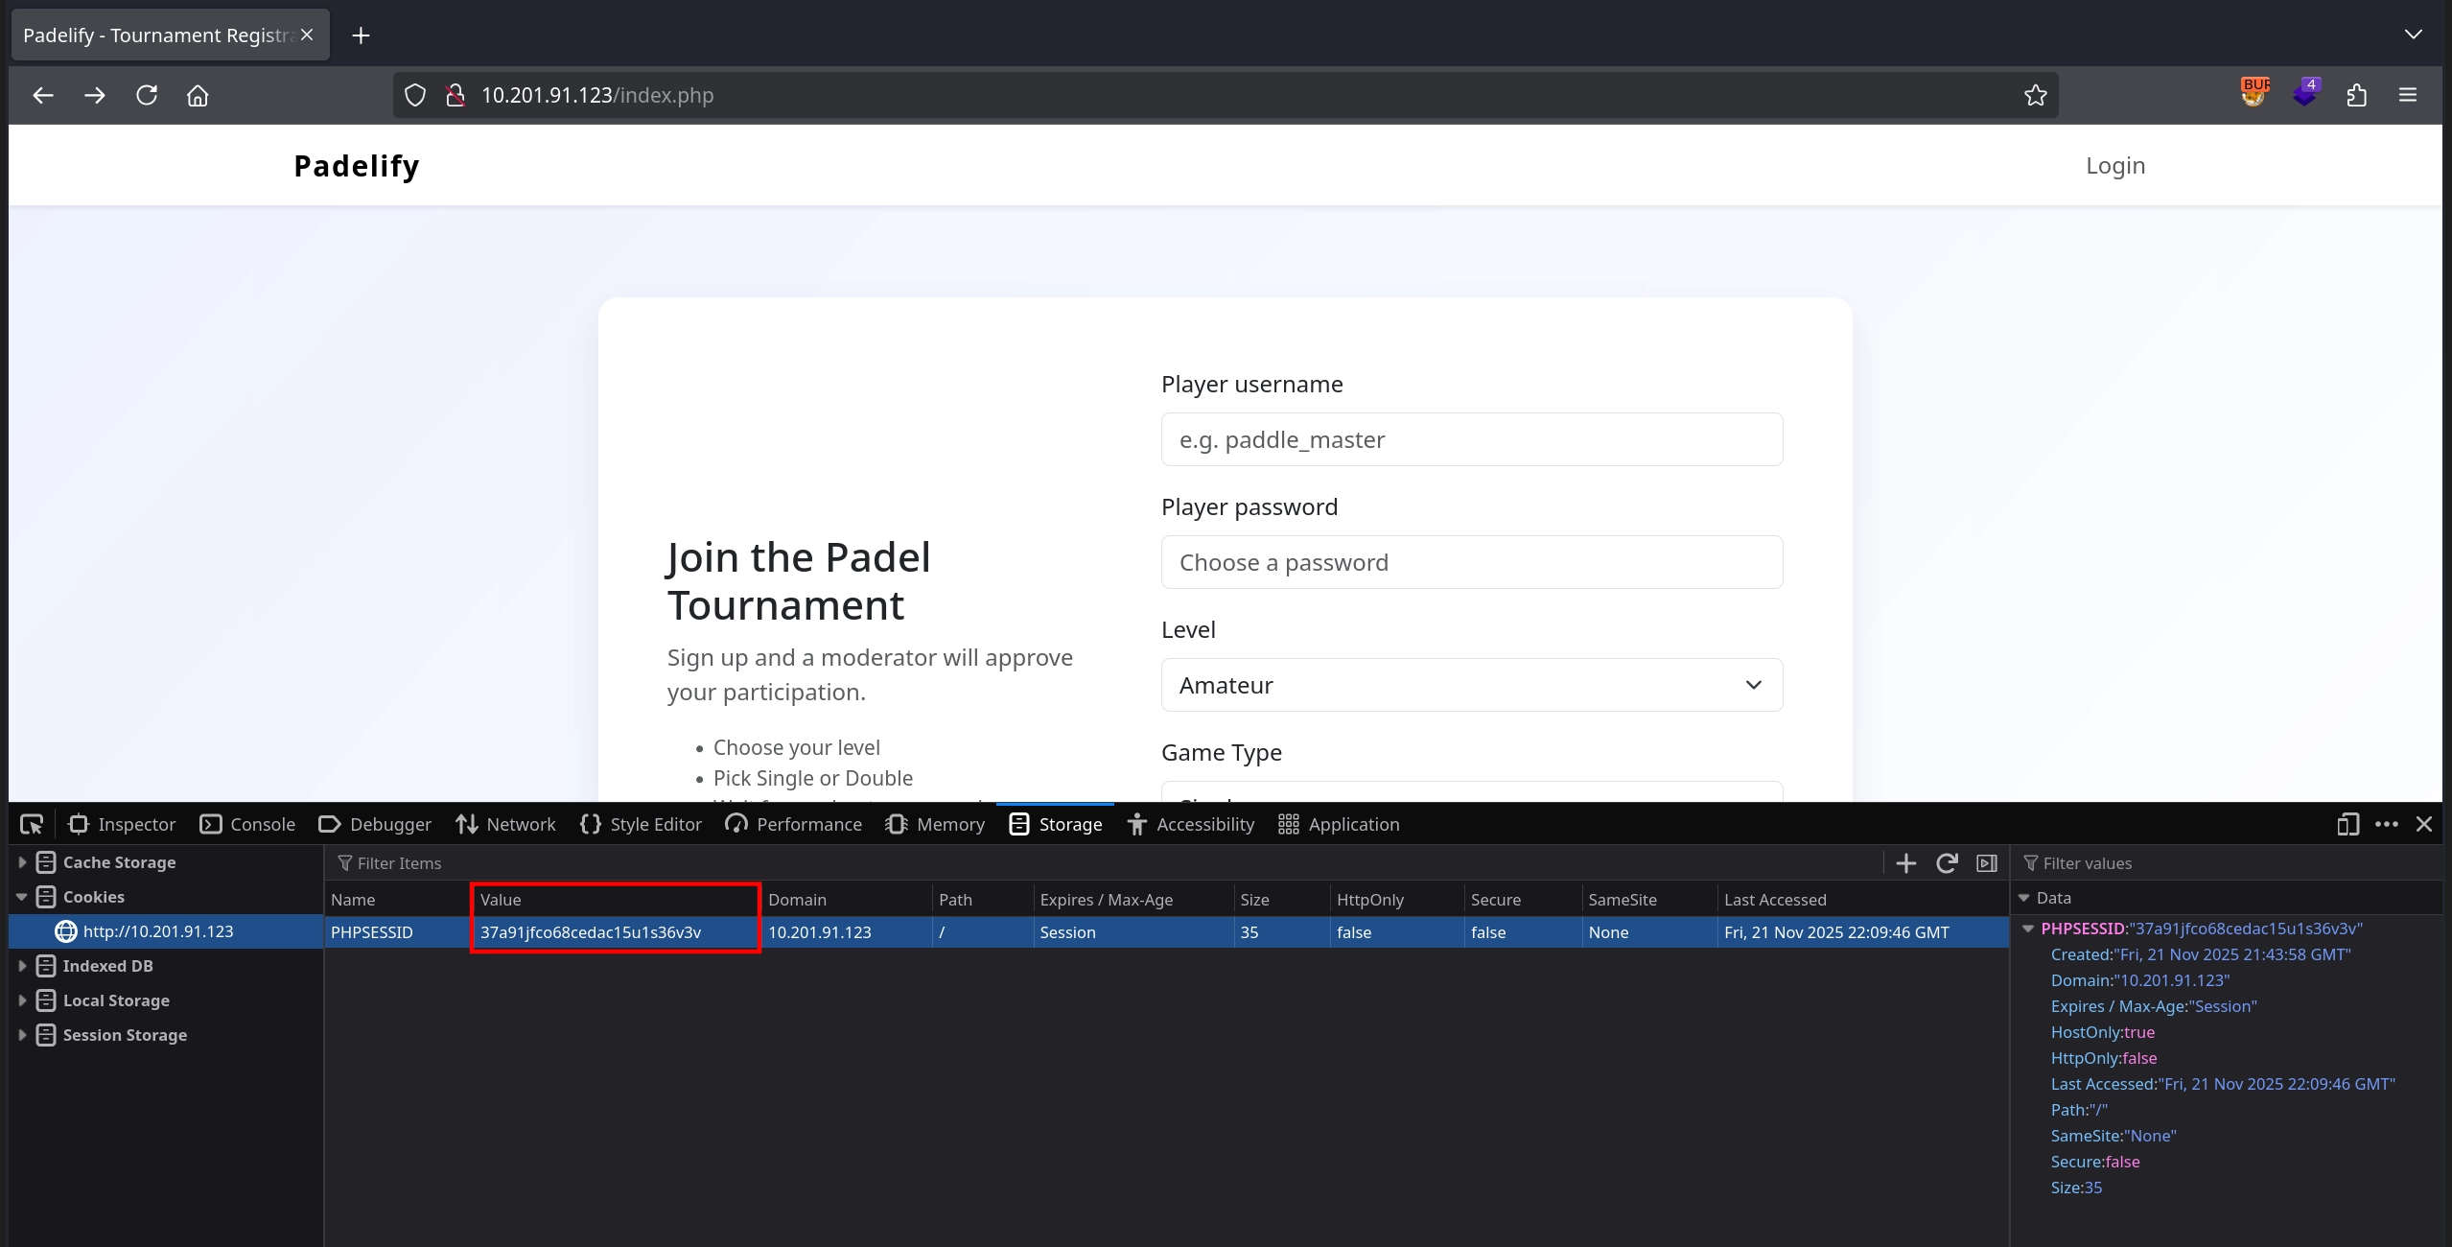Click the element picker icon in DevTools

[32, 824]
